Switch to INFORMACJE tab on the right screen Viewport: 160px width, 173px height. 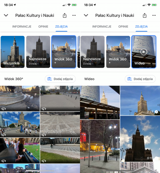click(102, 27)
